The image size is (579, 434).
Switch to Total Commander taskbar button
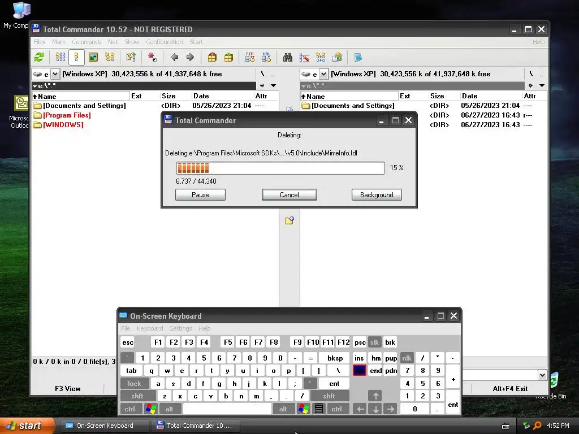point(195,426)
